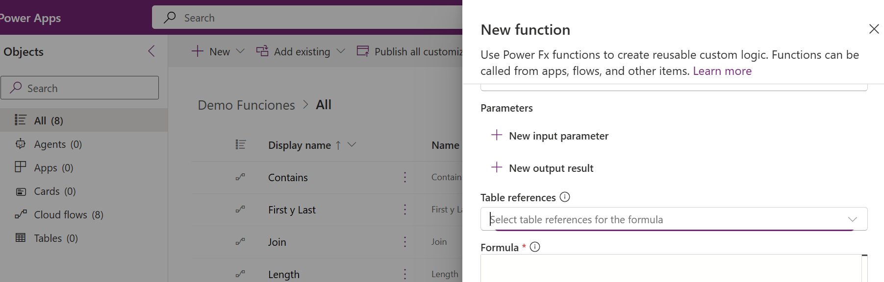Click the New plus icon
The image size is (884, 282).
click(197, 51)
